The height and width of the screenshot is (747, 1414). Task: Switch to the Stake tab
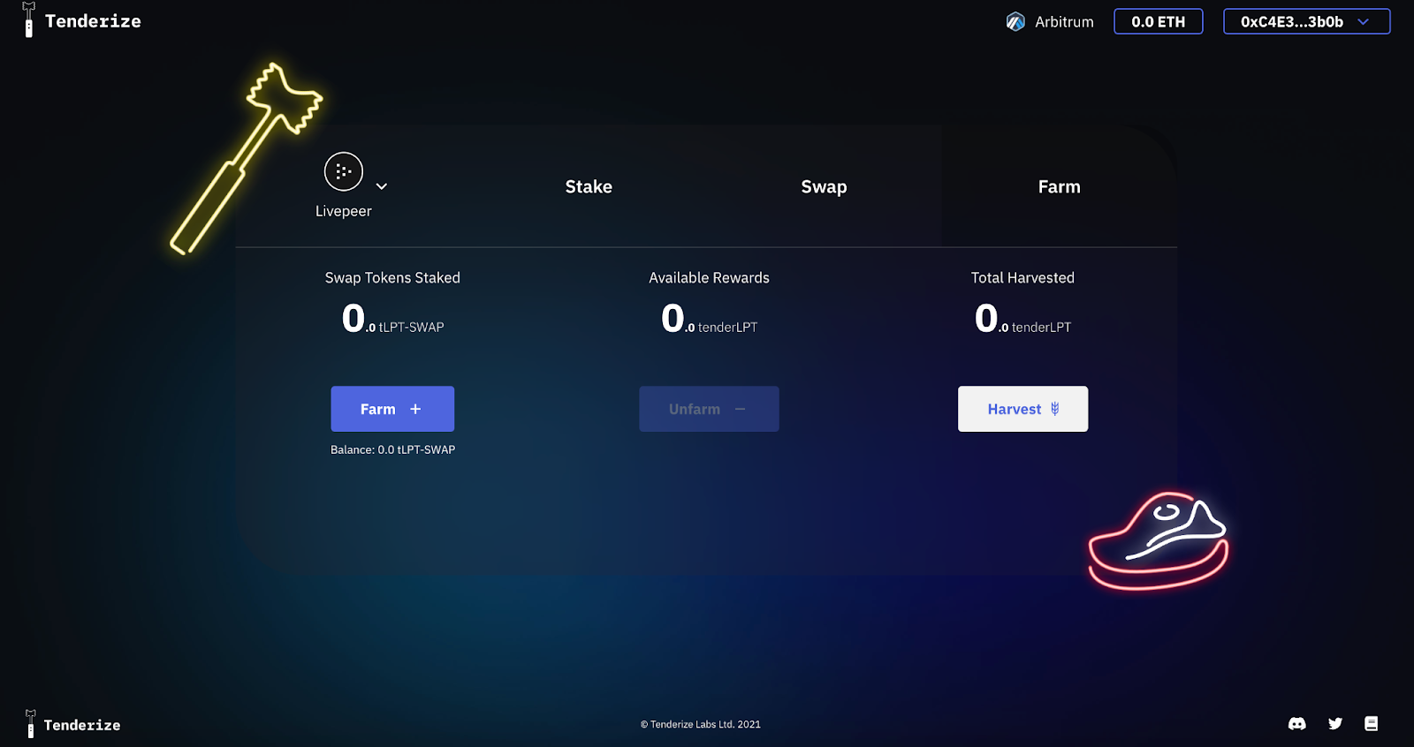tap(589, 186)
